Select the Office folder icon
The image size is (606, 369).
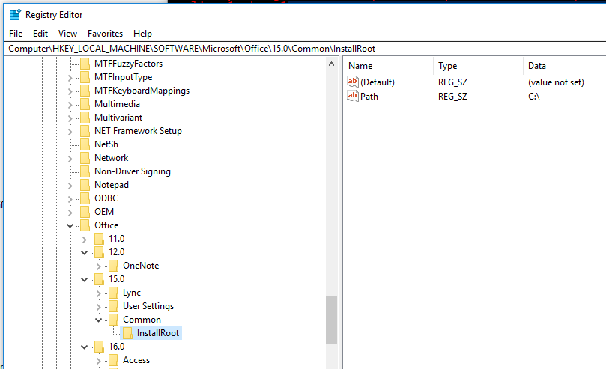85,225
